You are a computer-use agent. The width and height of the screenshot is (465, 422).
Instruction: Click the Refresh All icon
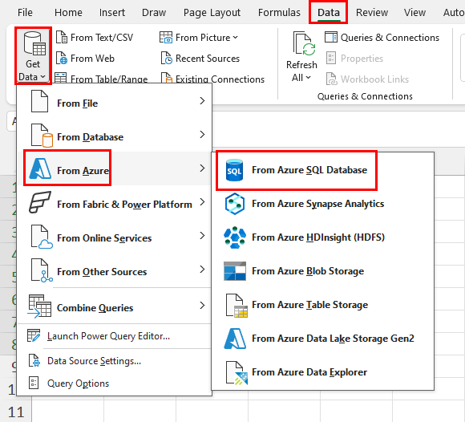pos(304,43)
